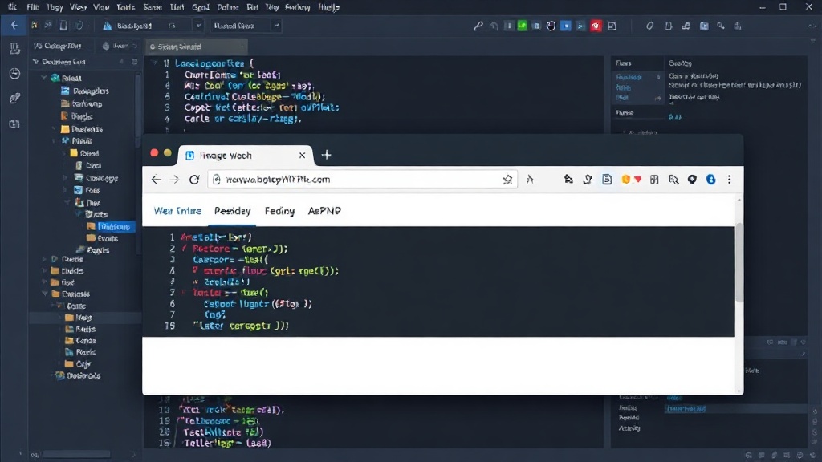Select the bottom 'Dneisnoes' item in project tree
This screenshot has width=822, height=462.
pos(78,375)
